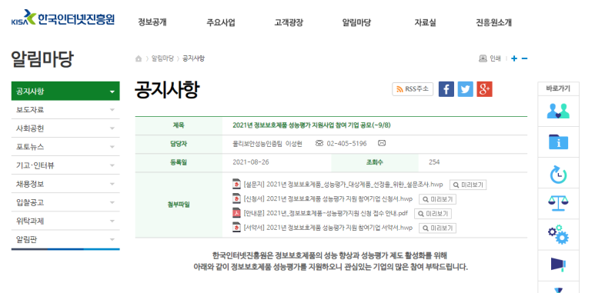Click 미리보기 for the 서약서 file

pos(437,228)
